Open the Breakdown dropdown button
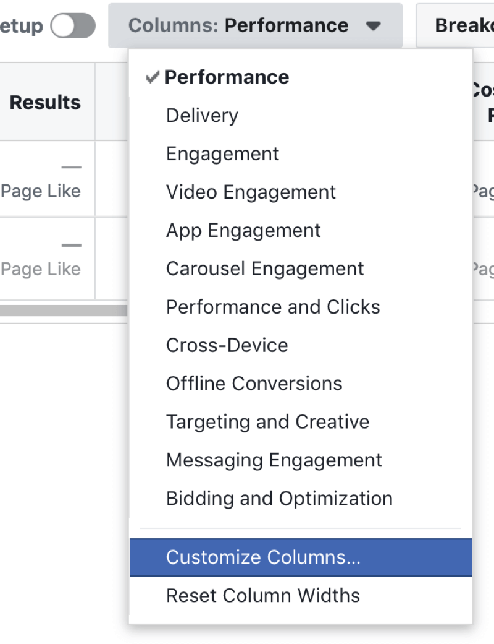494x644 pixels. tap(455, 25)
